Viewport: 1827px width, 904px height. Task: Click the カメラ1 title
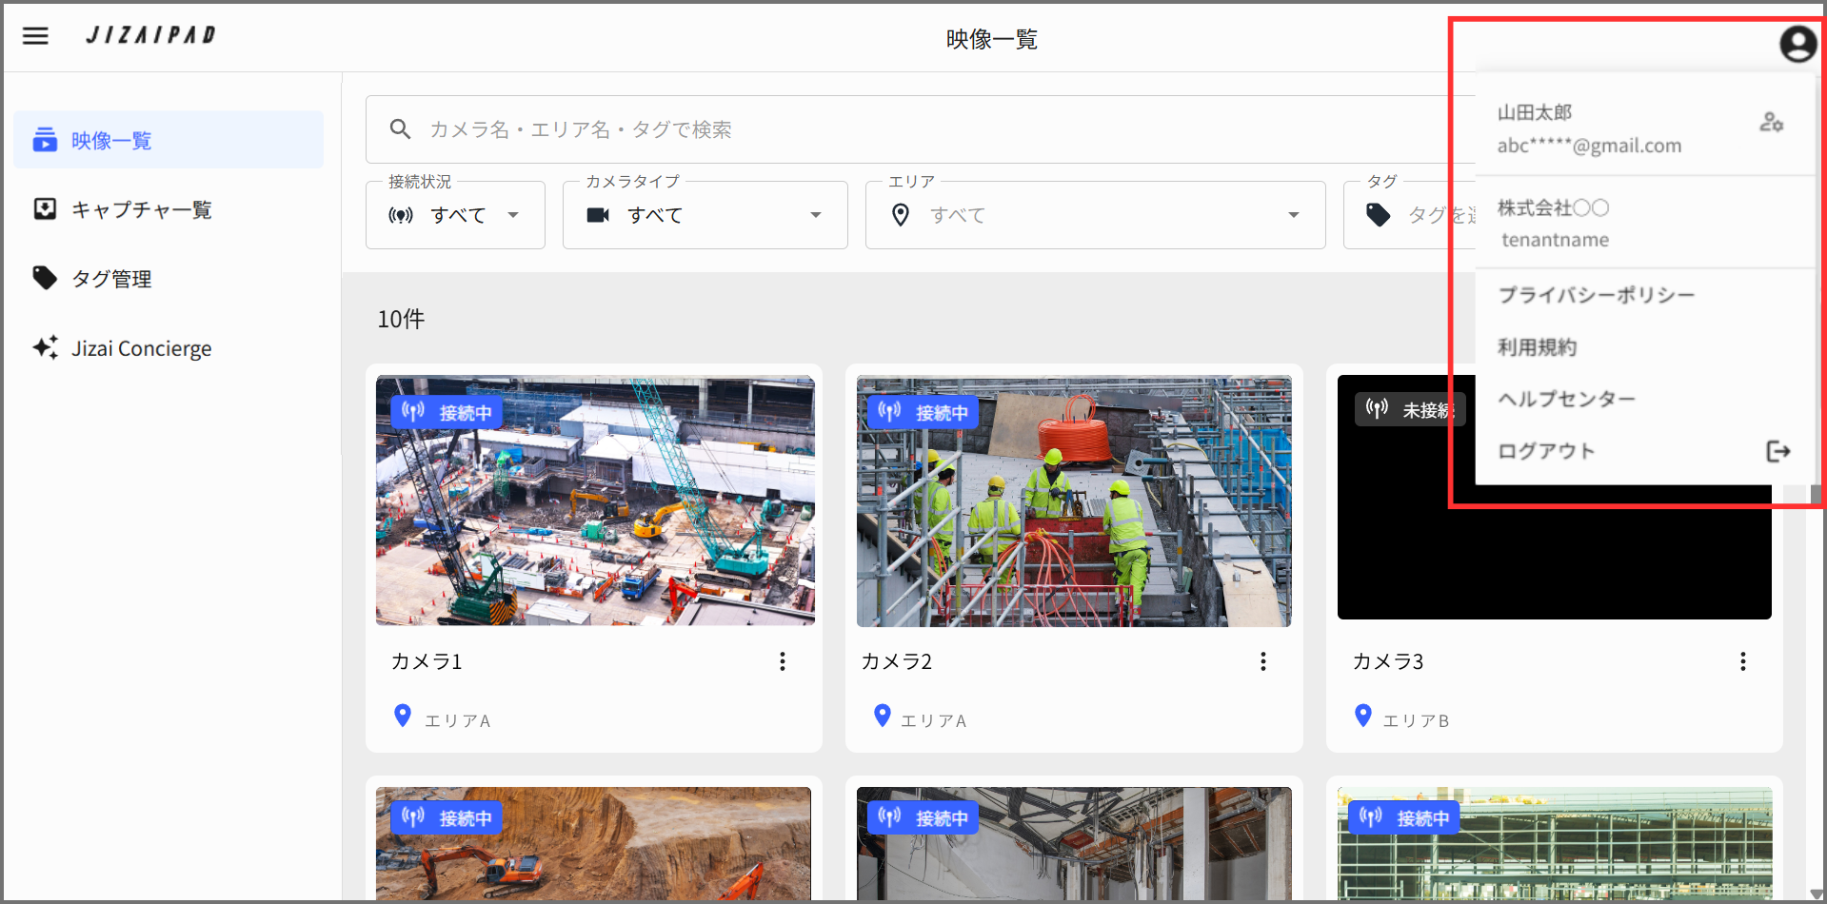[427, 661]
